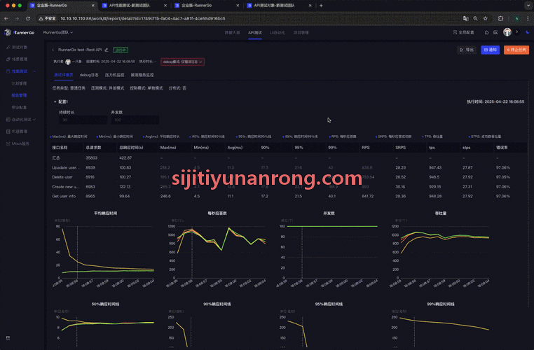Collapse the 配置1 section triangle
Screen dimensions: 534x350
[x=55, y=101]
